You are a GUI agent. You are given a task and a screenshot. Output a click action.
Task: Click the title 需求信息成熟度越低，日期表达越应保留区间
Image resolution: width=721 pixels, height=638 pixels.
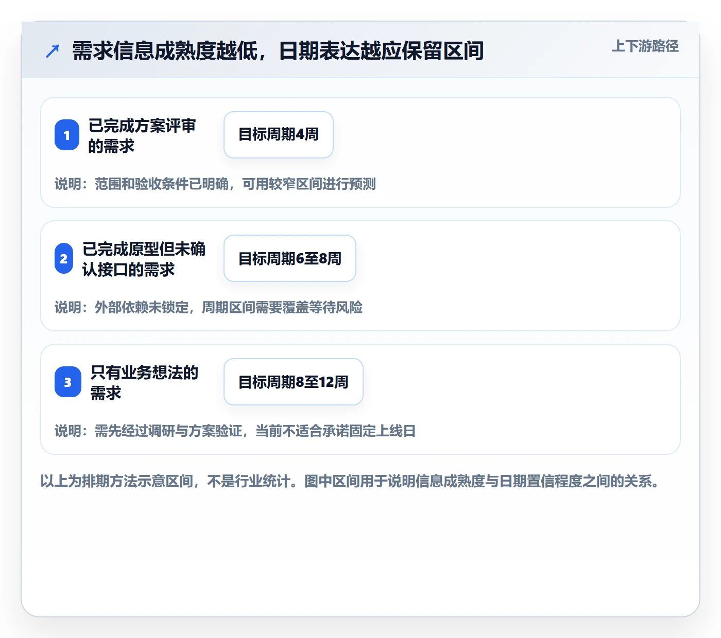(x=278, y=51)
